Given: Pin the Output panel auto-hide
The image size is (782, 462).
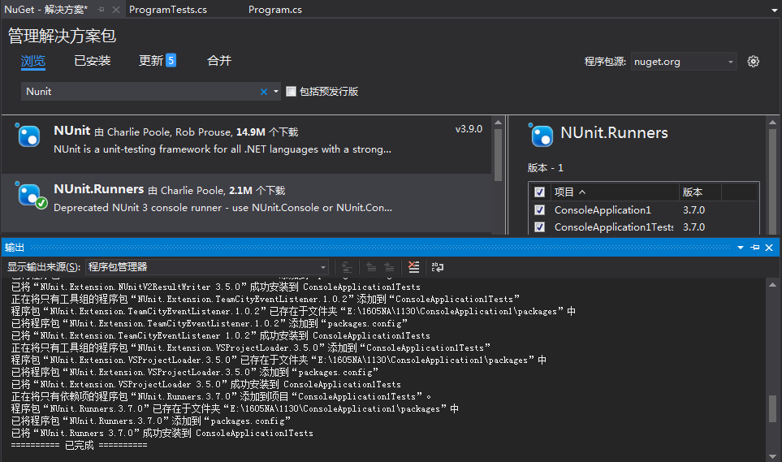Looking at the screenshot, I should [755, 248].
